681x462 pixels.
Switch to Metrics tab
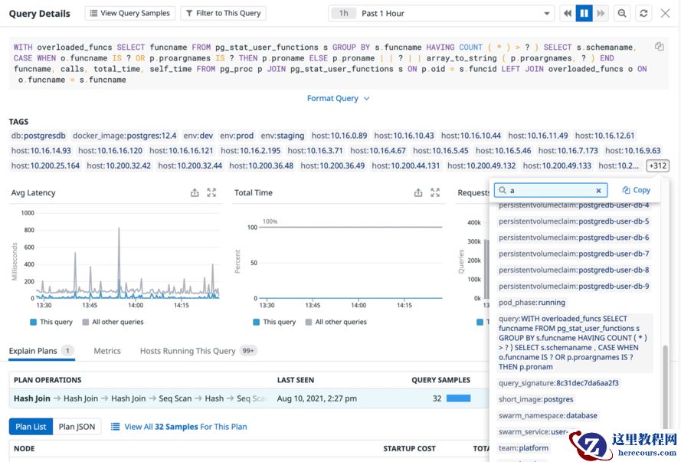107,351
